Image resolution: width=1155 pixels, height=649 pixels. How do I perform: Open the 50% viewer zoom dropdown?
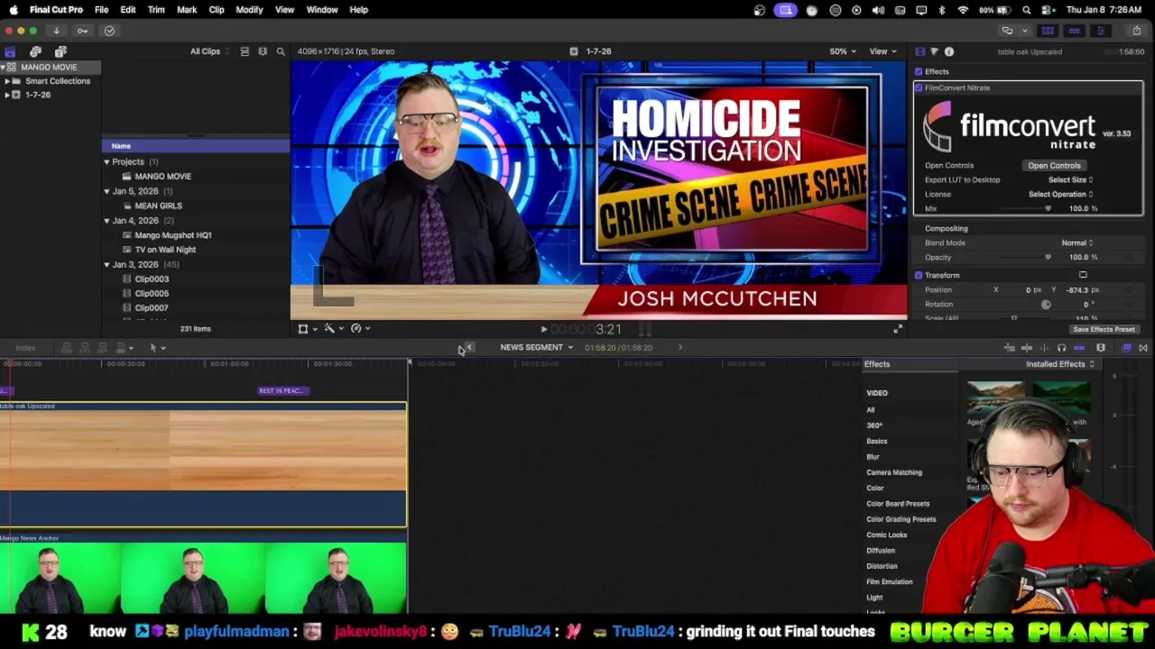click(x=842, y=51)
